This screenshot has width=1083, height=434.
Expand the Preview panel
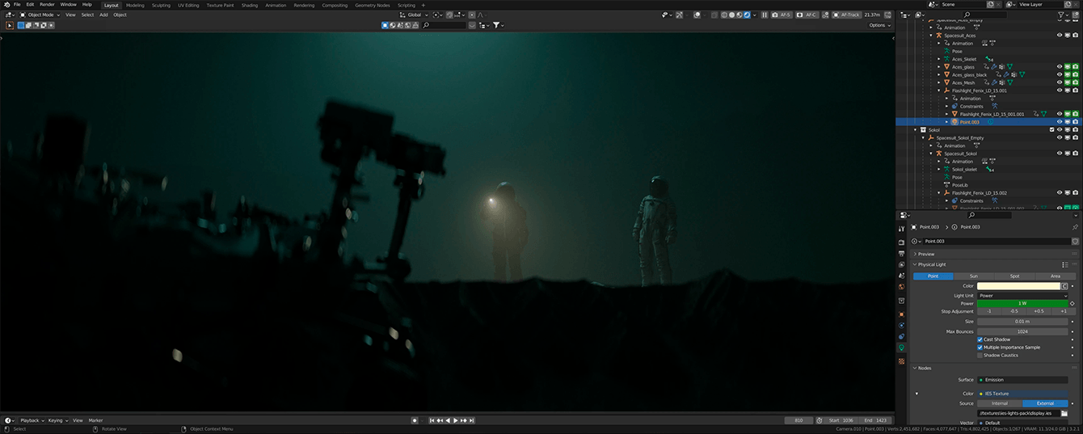(x=925, y=254)
